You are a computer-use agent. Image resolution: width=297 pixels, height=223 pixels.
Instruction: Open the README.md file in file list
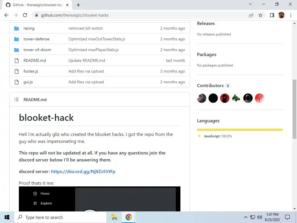tap(35, 60)
